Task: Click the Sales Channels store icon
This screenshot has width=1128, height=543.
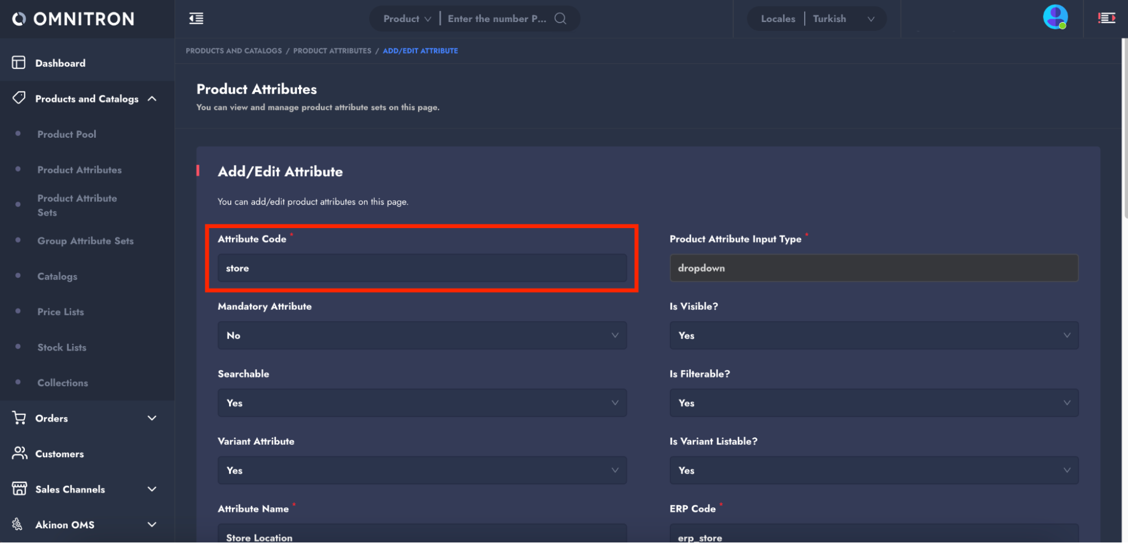Action: [19, 489]
